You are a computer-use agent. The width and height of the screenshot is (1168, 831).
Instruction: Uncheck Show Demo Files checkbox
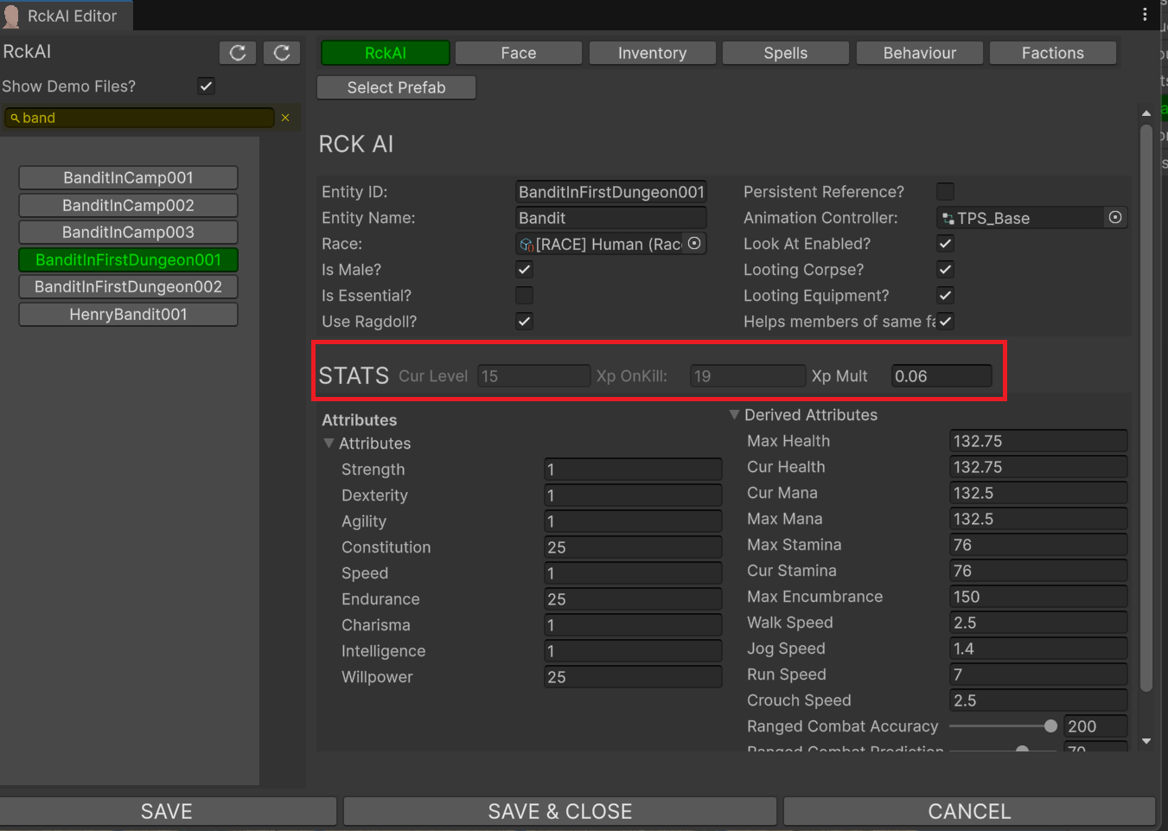tap(206, 86)
